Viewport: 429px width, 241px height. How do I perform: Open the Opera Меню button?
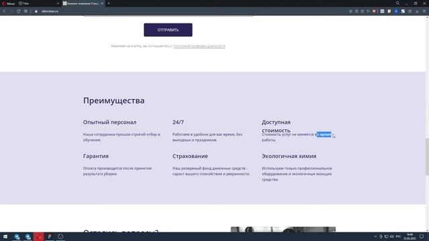click(x=9, y=3)
